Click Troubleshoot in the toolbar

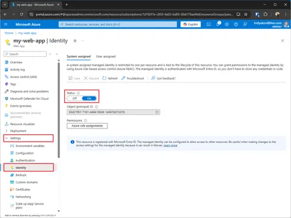tap(133, 78)
